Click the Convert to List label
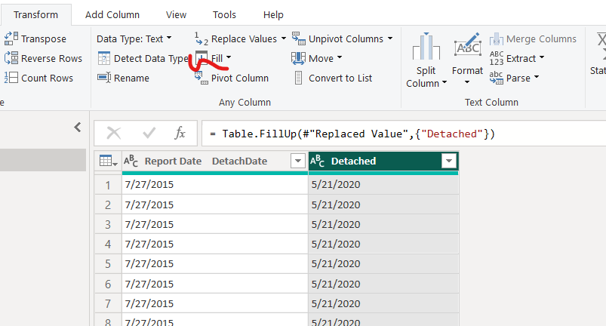The width and height of the screenshot is (606, 326). 340,78
